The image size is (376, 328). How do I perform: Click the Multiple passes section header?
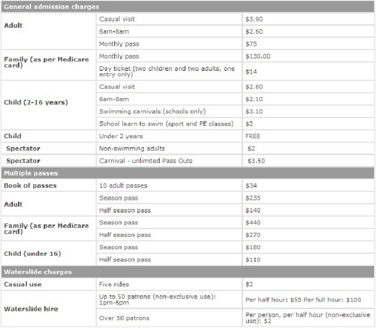31,173
